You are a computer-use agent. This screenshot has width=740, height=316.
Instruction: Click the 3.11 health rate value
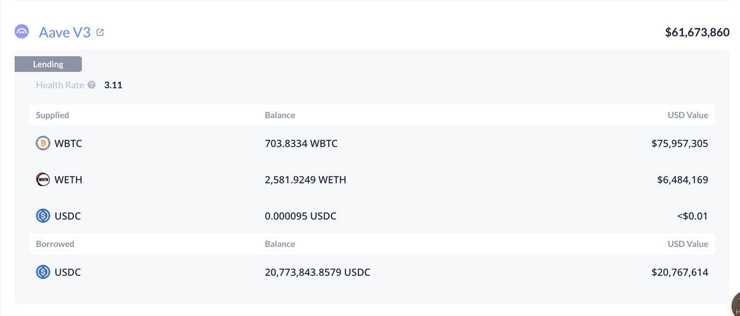pos(113,85)
